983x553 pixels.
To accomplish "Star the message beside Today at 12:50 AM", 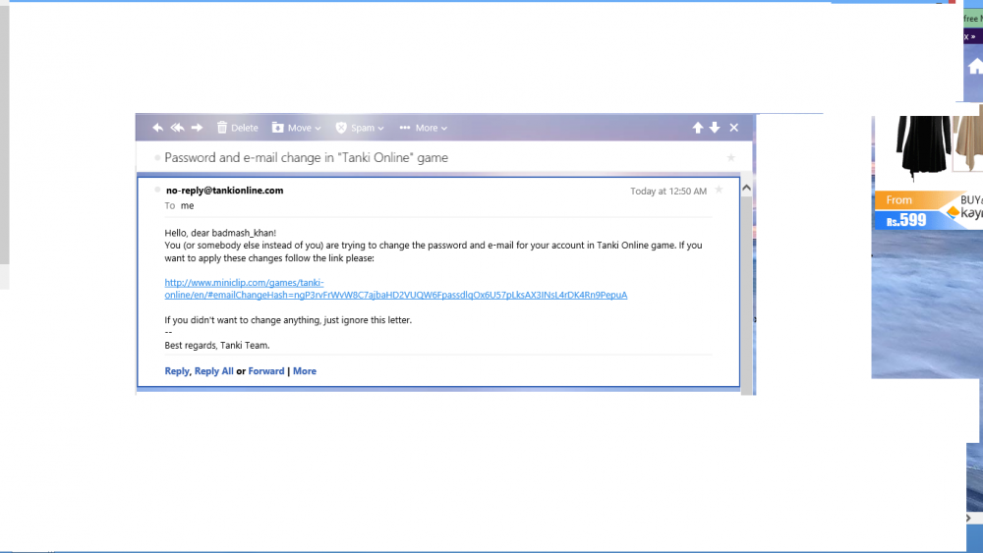I will coord(719,190).
